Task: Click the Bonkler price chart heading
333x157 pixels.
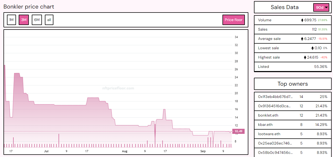Action: 29,7
